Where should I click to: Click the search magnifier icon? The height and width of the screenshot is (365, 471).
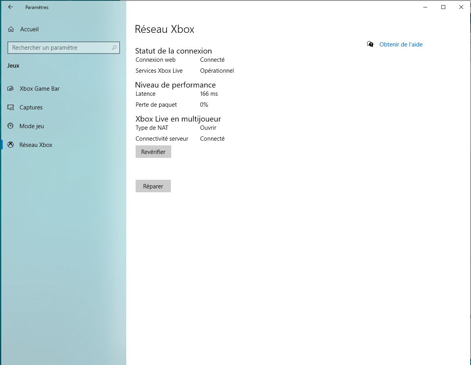click(114, 48)
